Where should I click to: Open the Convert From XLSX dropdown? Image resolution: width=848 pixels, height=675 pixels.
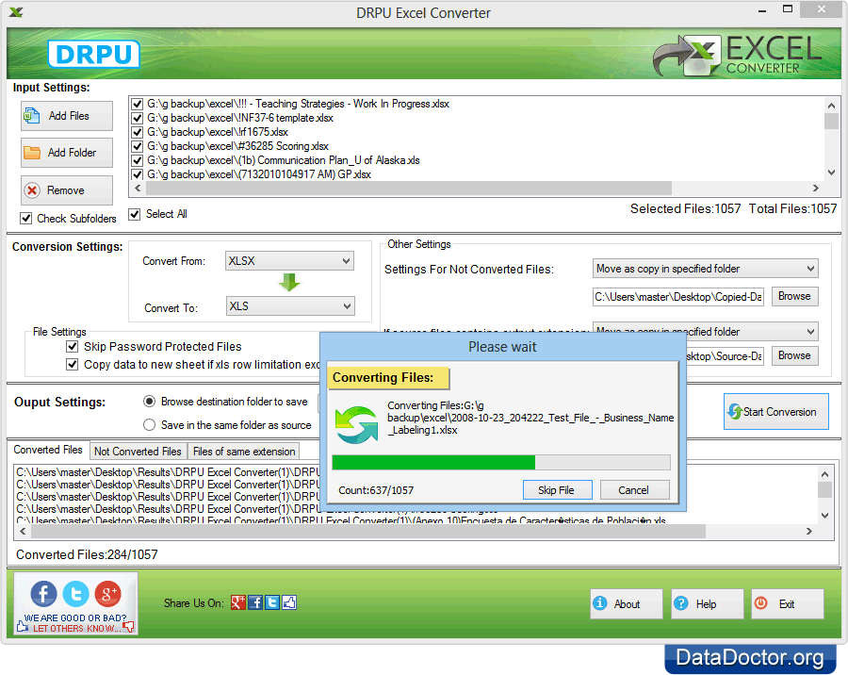(x=289, y=261)
